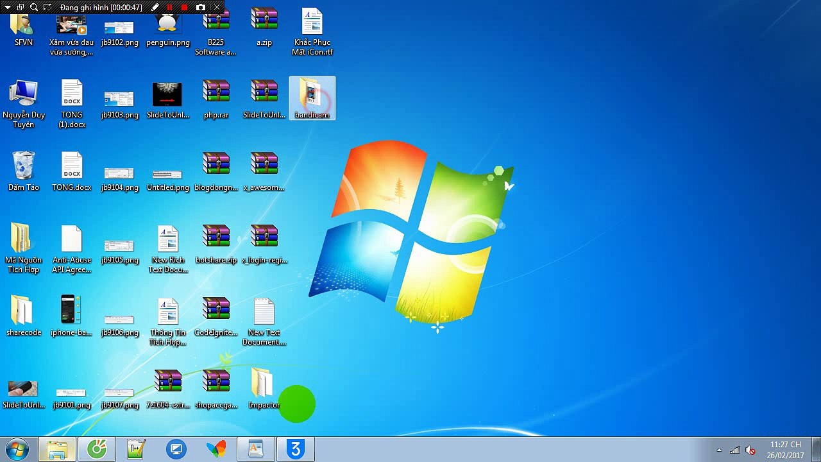821x462 pixels.
Task: Select the 'TONG (1).docx' document
Action: tap(72, 104)
